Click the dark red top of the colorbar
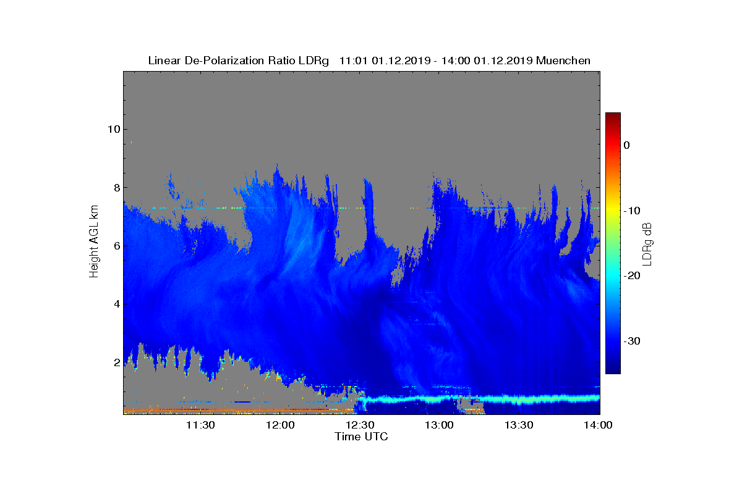Screen dimensions: 742x494 (x=613, y=117)
